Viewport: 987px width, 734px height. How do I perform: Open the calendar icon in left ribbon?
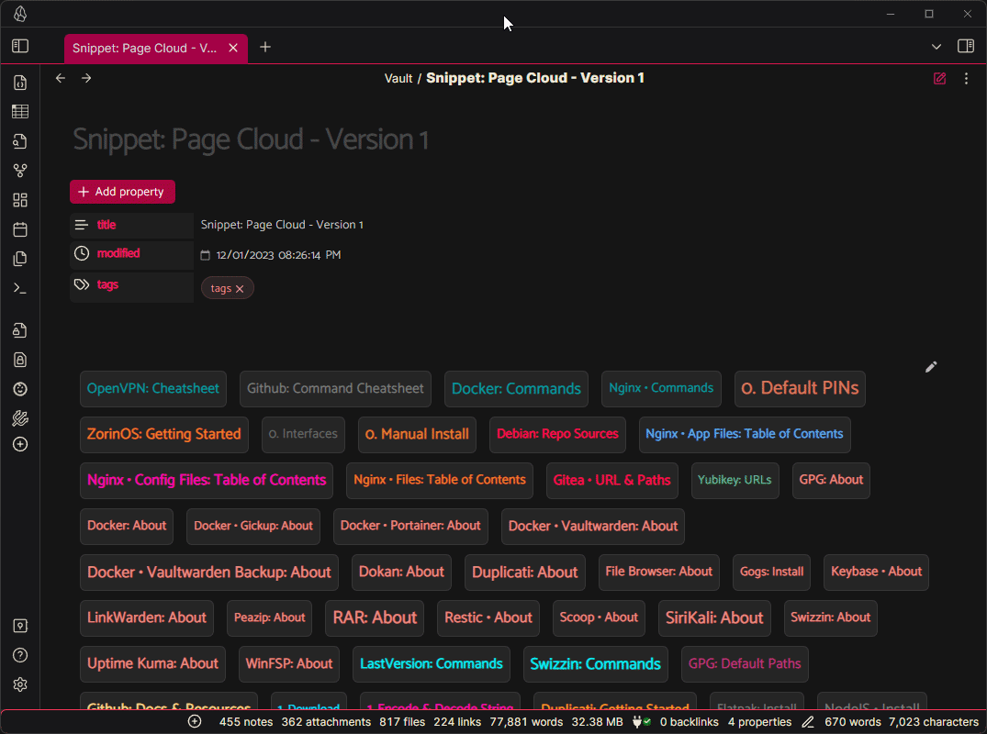pos(20,229)
